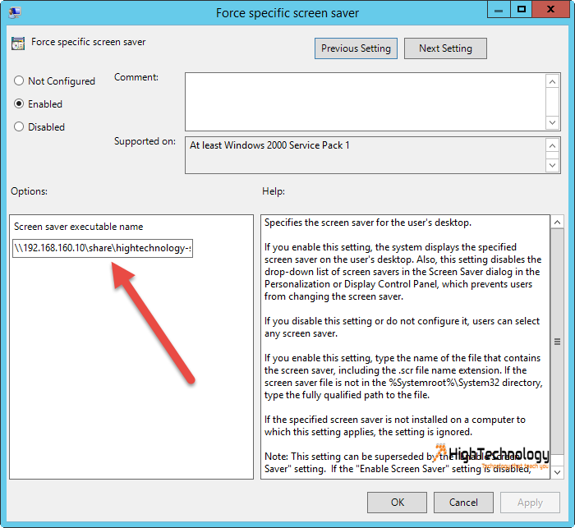575x528 pixels.
Task: Click the Comment text area
Action: (x=365, y=102)
